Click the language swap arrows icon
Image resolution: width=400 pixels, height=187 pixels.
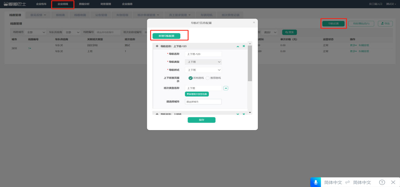(x=347, y=182)
